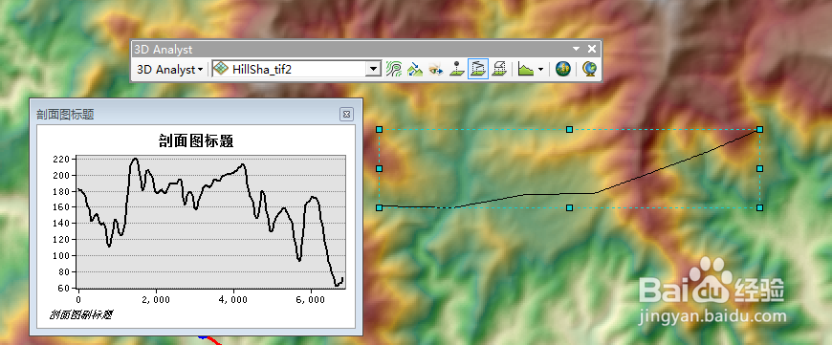The image size is (832, 345).
Task: Open the 3D Analyst toolbar options arrow
Action: point(577,49)
